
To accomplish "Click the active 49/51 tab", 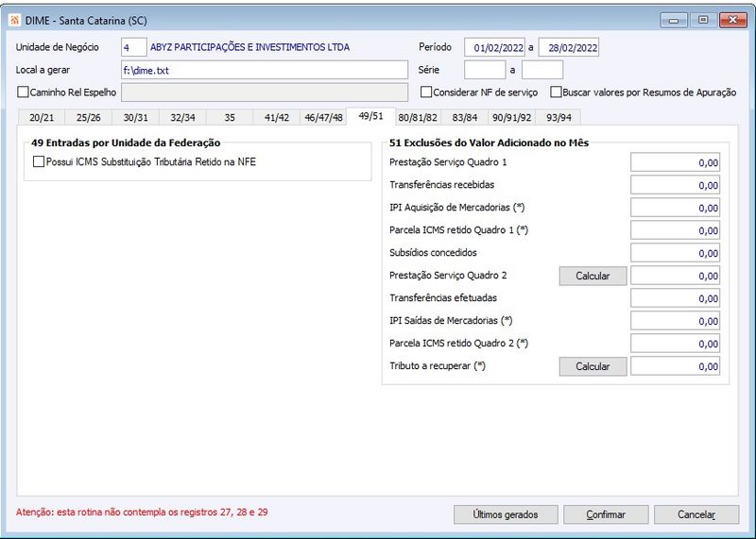I will coord(370,116).
